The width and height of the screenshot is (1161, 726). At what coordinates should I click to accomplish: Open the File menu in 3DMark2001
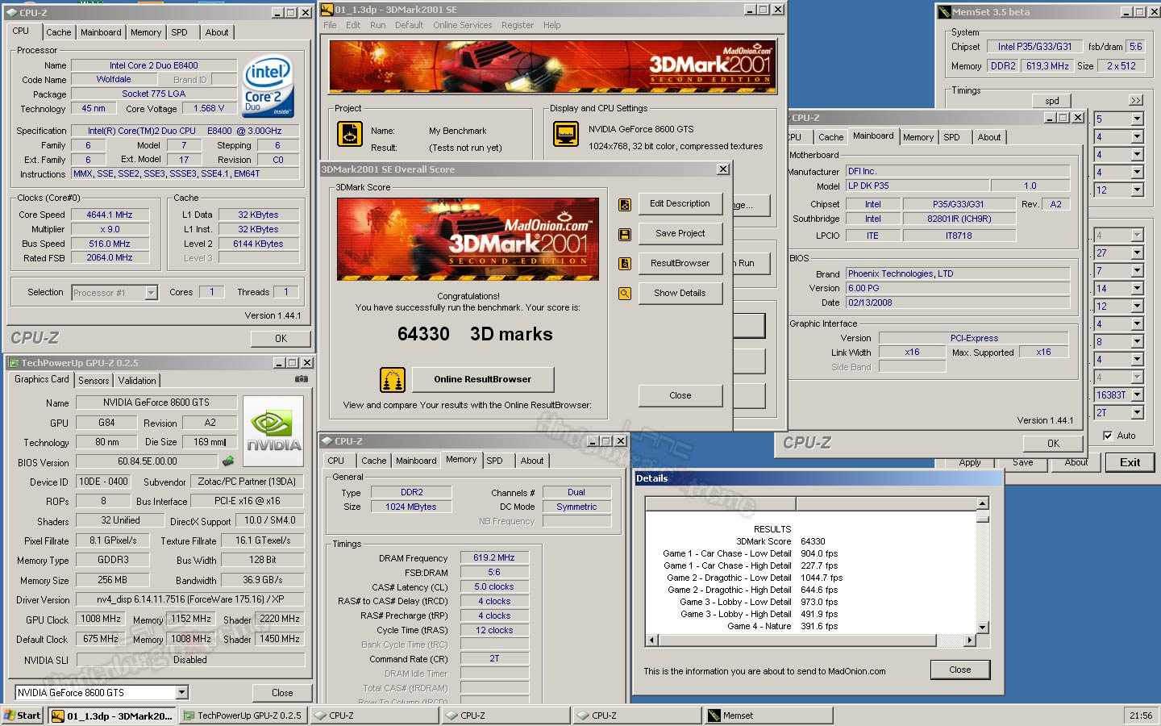pos(330,25)
